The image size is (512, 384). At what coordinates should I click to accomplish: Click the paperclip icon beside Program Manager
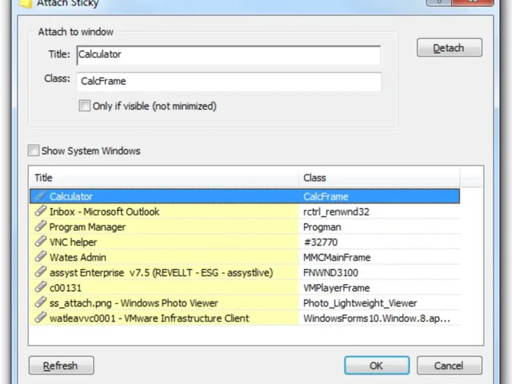pyautogui.click(x=40, y=227)
